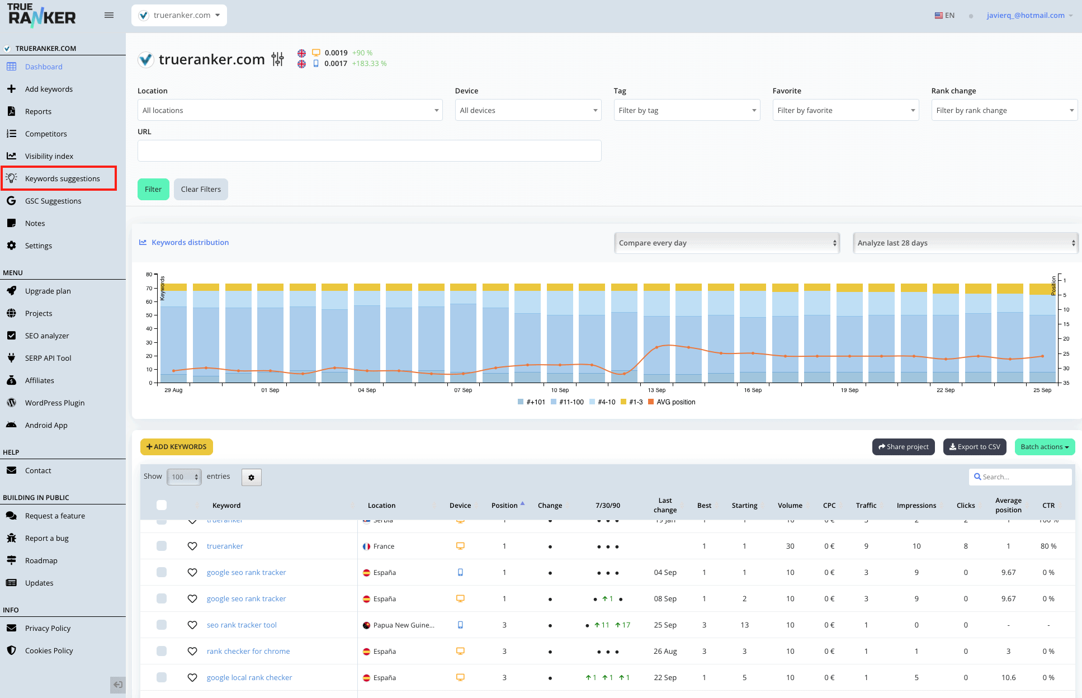The image size is (1082, 698).
Task: Open the Batch actions dropdown
Action: (x=1045, y=447)
